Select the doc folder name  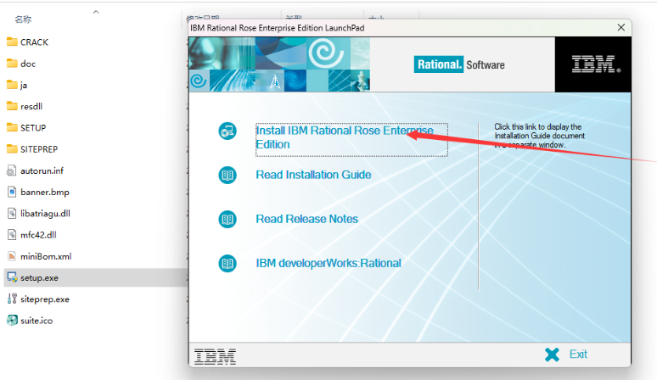[x=28, y=64]
